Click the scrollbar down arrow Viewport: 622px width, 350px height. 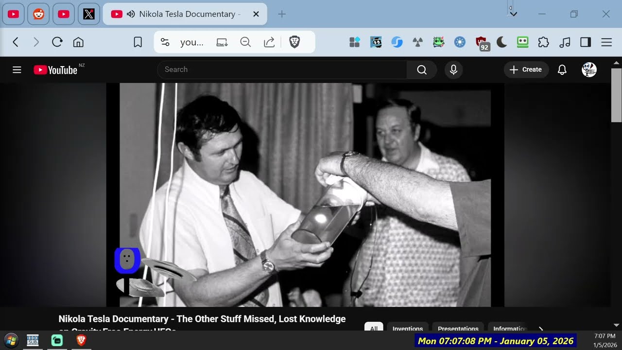(616, 325)
